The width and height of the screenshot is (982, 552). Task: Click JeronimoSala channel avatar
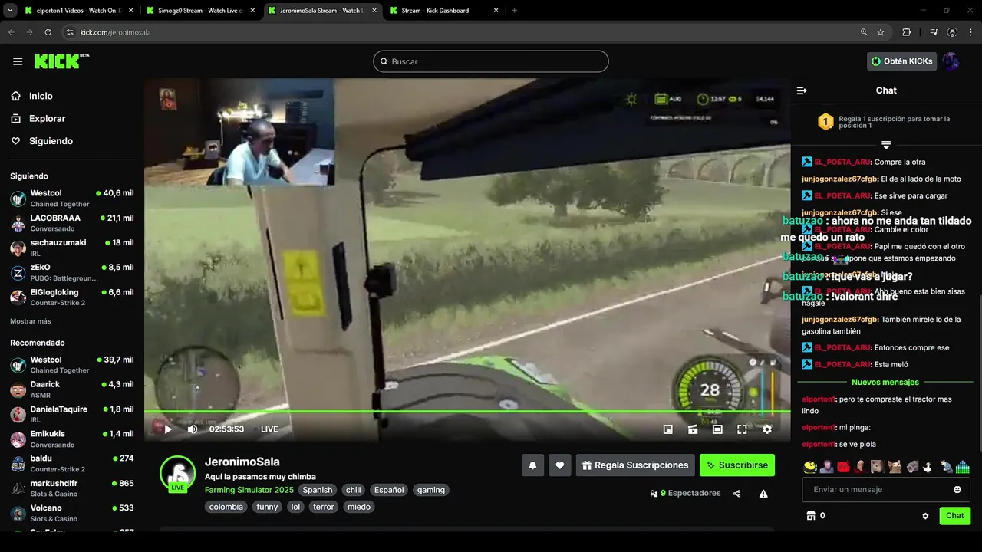click(177, 473)
